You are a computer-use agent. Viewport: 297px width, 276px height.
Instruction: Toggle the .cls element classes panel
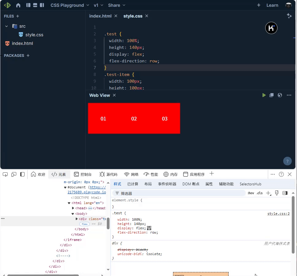259,193
